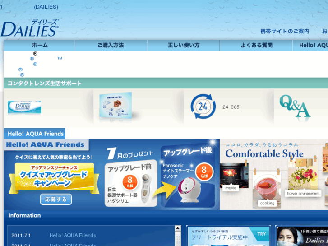Click the 24 365 text

point(231,107)
